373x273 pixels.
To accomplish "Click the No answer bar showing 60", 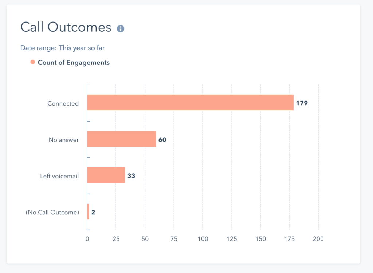I will (122, 139).
